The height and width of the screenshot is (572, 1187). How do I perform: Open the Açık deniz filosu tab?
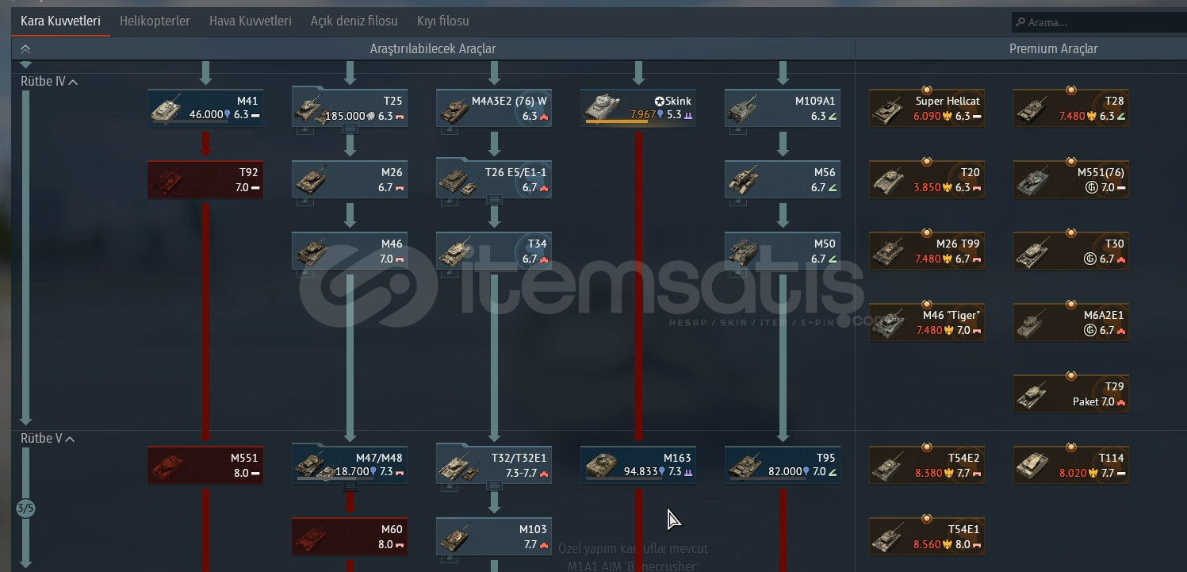point(354,21)
